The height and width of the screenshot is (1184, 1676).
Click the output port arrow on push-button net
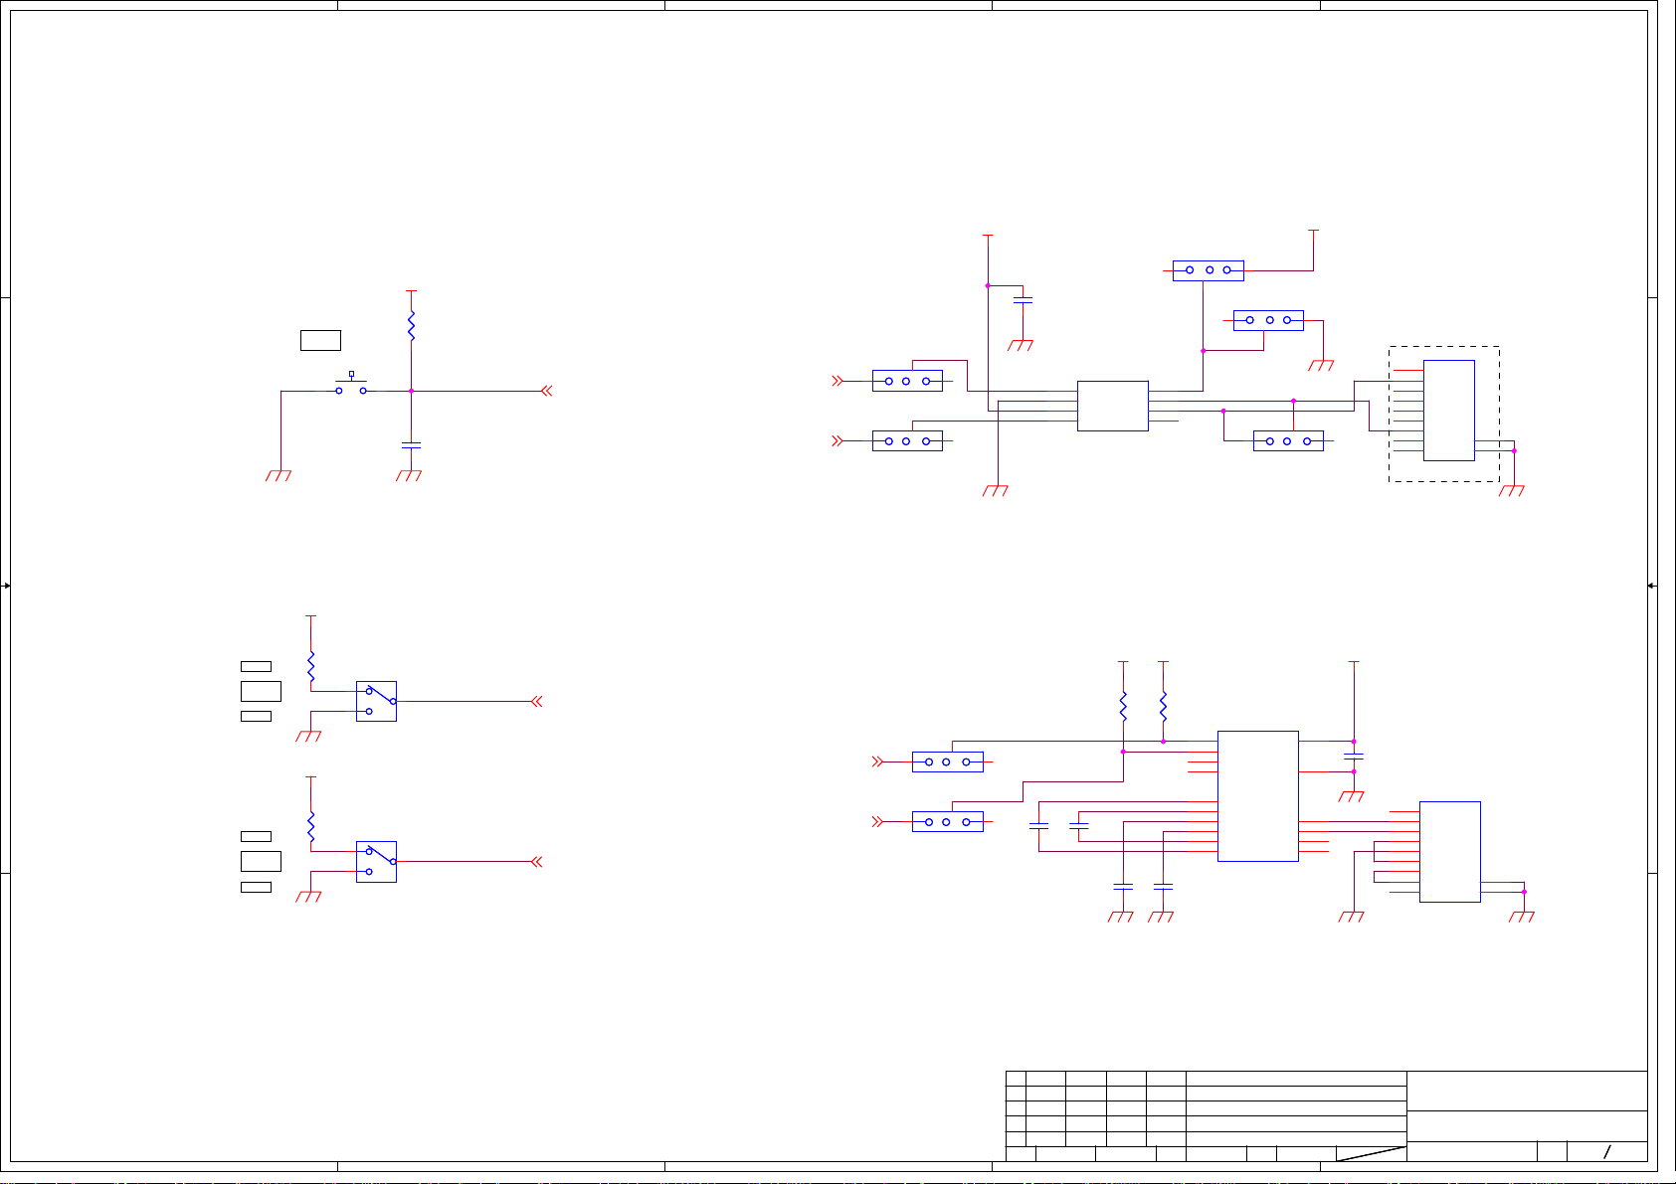(546, 391)
